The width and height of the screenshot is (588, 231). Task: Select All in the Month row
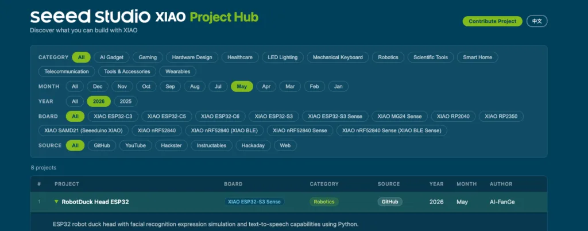(75, 87)
